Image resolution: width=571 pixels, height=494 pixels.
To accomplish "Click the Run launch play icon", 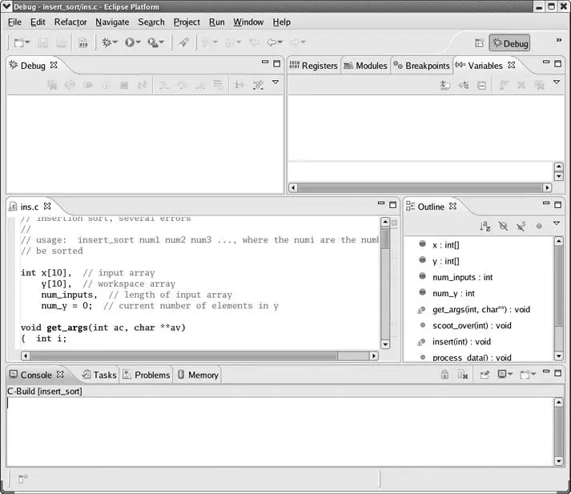I will [x=129, y=42].
